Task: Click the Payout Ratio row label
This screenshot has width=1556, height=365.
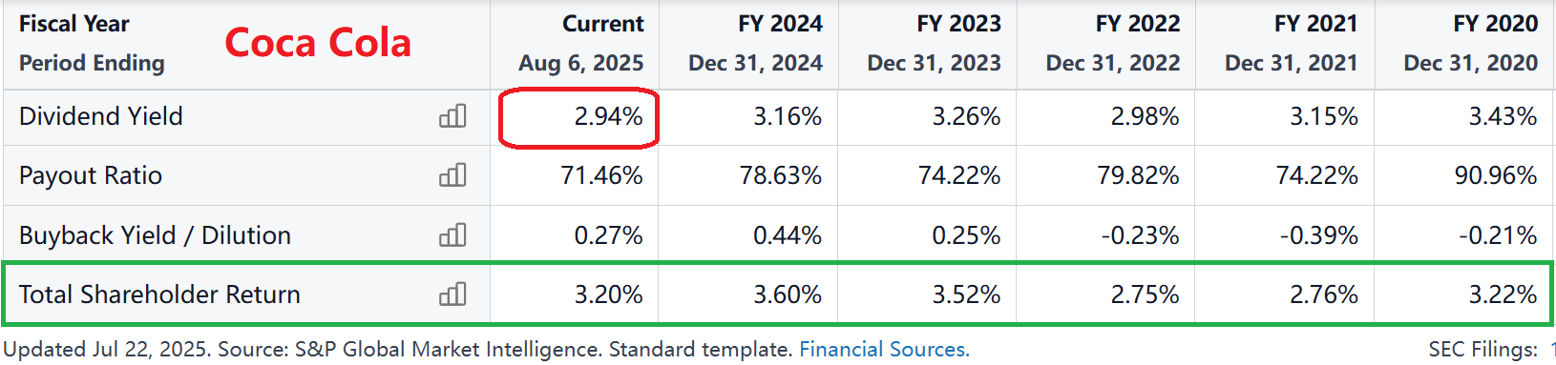Action: tap(91, 175)
